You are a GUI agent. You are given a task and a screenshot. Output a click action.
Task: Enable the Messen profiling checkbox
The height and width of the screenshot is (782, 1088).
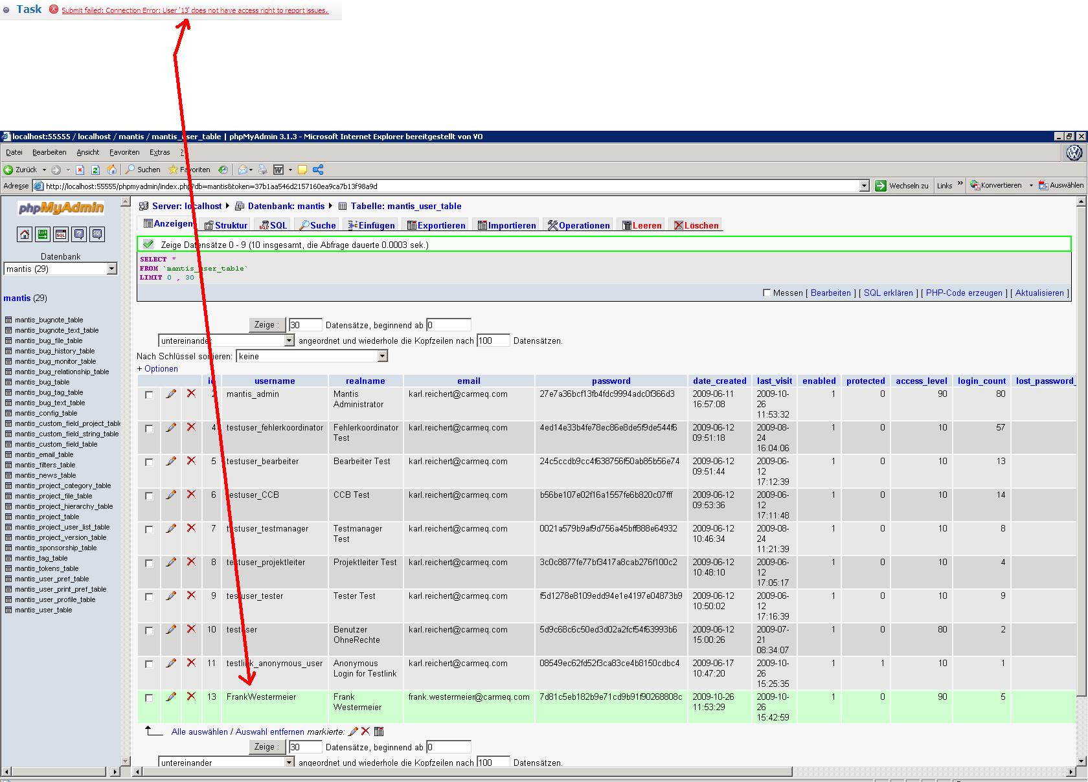coord(767,293)
